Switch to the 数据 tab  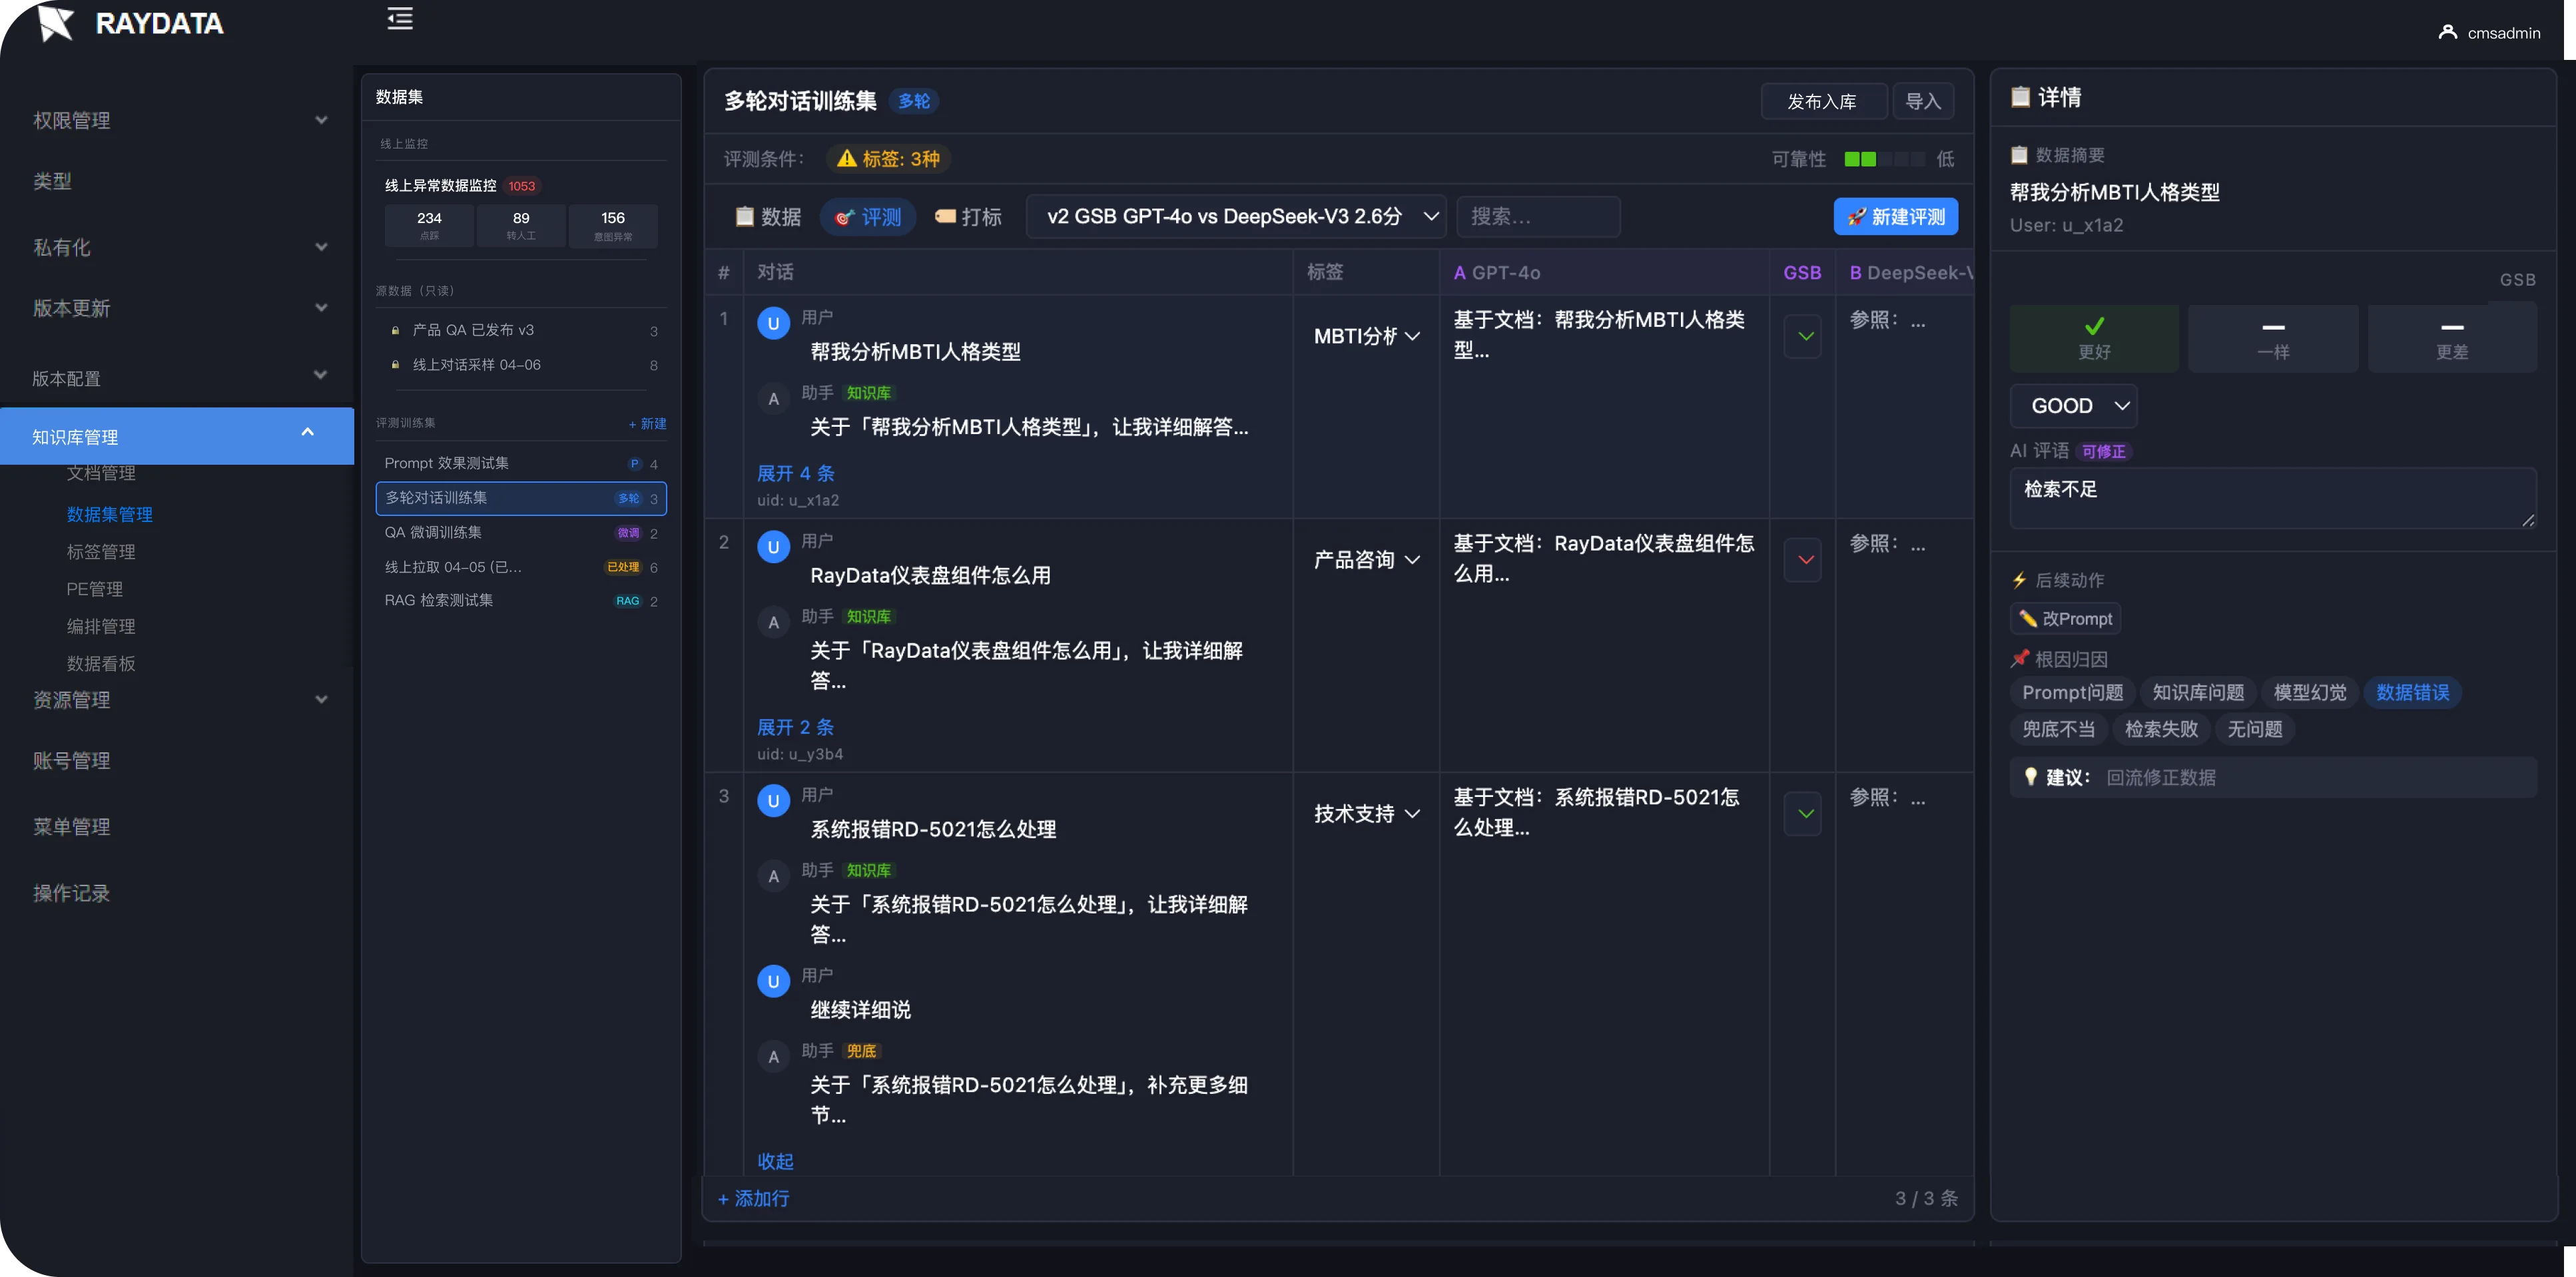[767, 216]
